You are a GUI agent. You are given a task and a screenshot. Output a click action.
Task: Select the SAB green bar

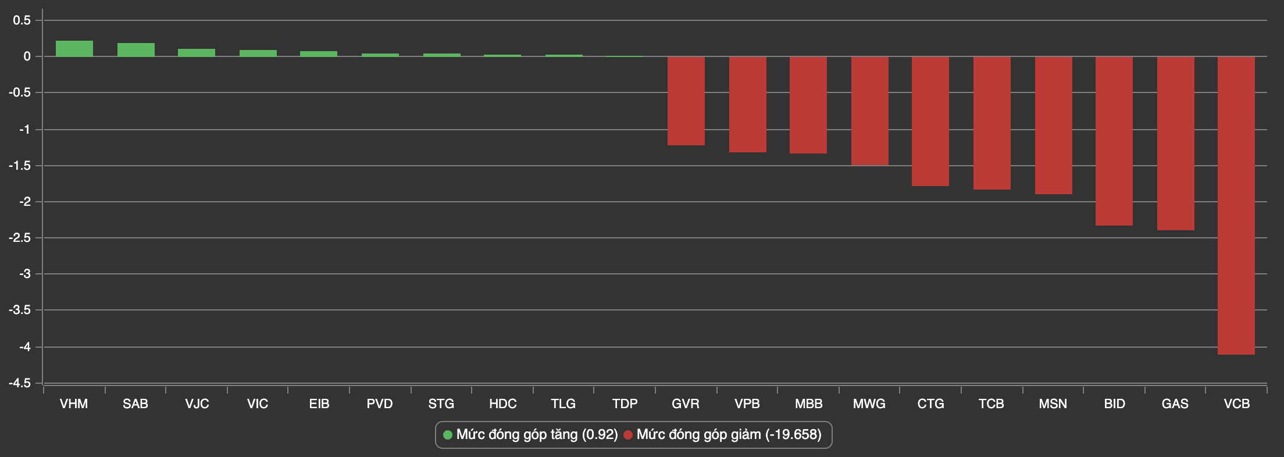[x=136, y=50]
